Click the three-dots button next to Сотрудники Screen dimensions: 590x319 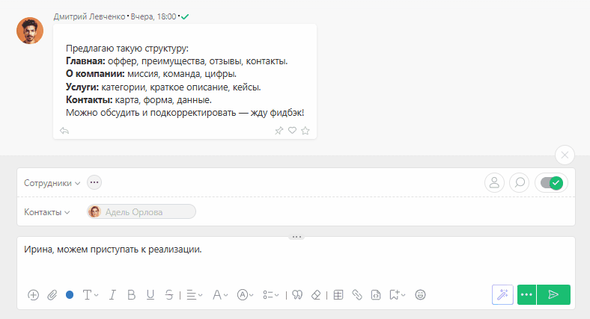[94, 183]
